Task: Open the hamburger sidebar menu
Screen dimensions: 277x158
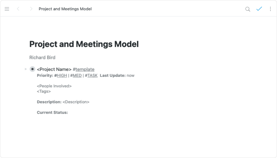Action: coord(7,9)
